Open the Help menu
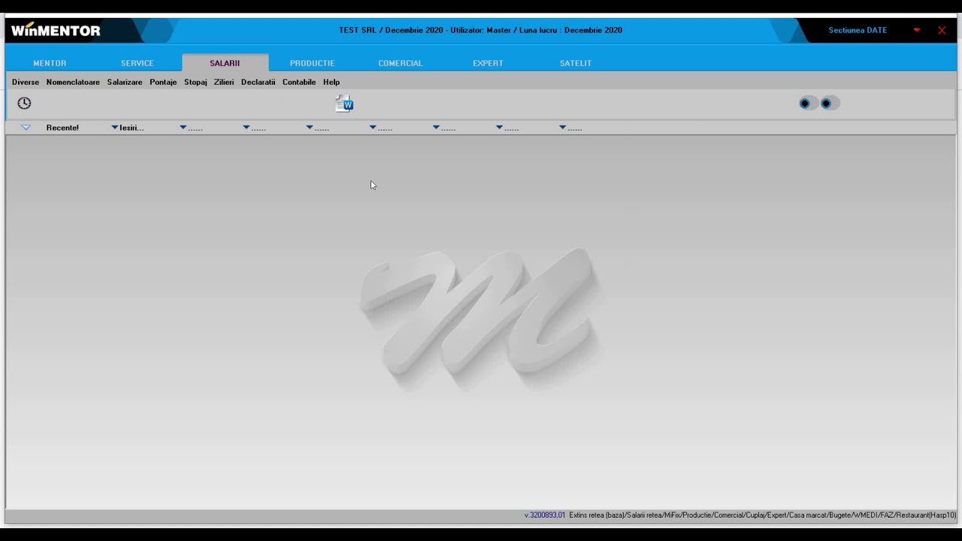 tap(331, 82)
